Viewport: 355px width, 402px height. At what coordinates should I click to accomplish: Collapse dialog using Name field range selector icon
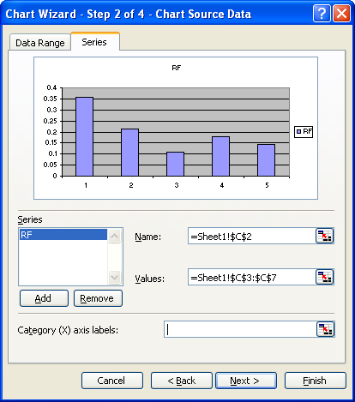click(x=324, y=236)
